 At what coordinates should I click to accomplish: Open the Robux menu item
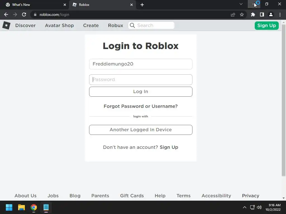click(115, 25)
